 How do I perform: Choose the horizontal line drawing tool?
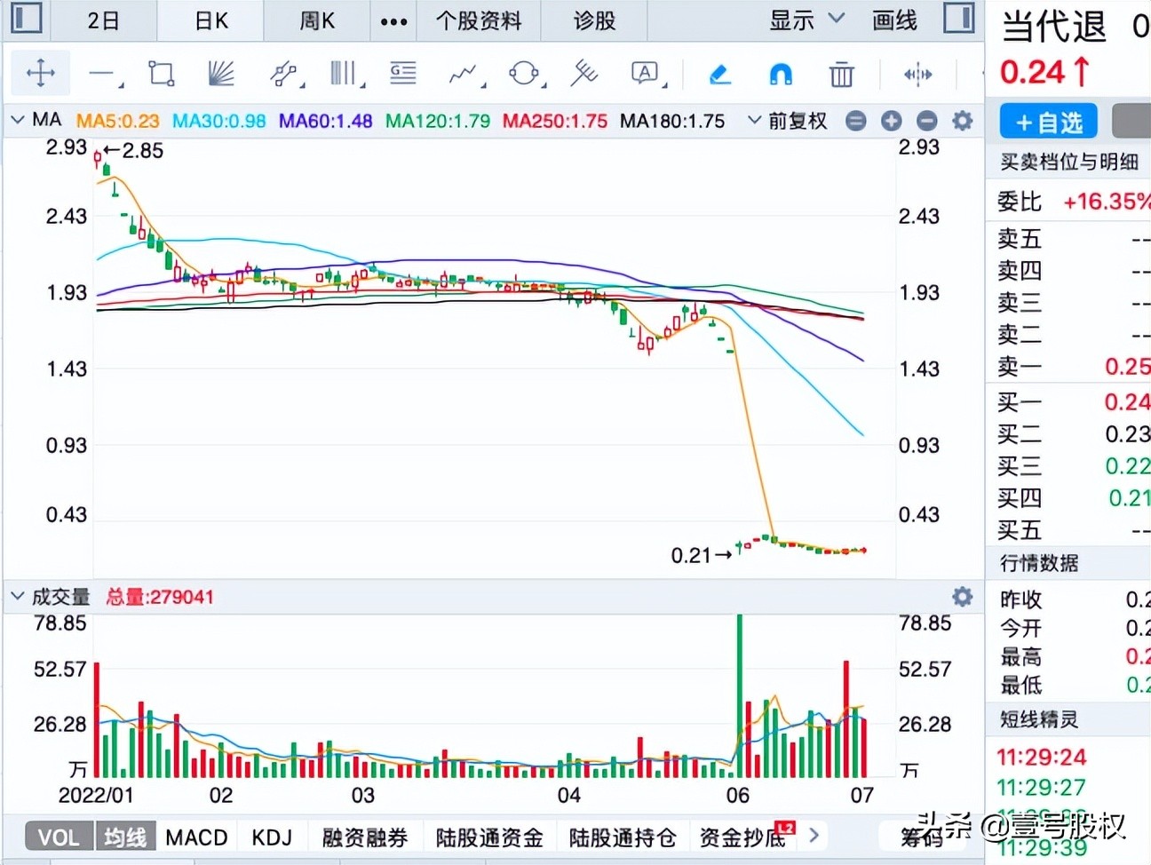pyautogui.click(x=102, y=74)
